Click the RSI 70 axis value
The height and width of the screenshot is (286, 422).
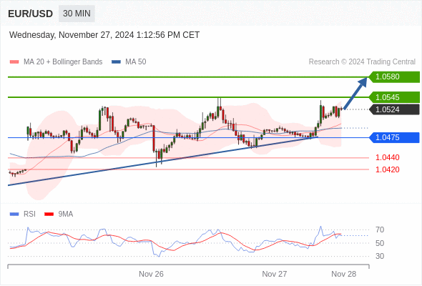[x=380, y=230]
